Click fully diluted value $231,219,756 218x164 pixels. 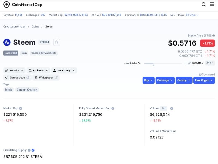(x=91, y=114)
